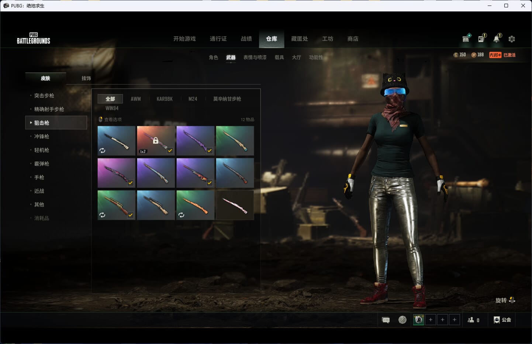
Task: Click the G-Coin currency icon showing 150
Action: (x=456, y=55)
